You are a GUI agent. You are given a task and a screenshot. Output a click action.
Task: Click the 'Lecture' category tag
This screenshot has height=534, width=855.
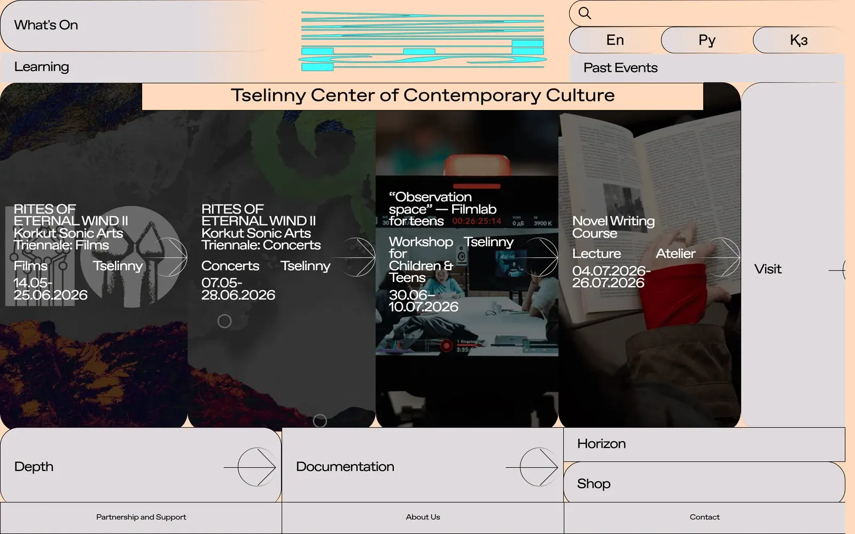coord(597,254)
